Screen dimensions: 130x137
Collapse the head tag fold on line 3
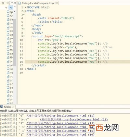(24, 15)
